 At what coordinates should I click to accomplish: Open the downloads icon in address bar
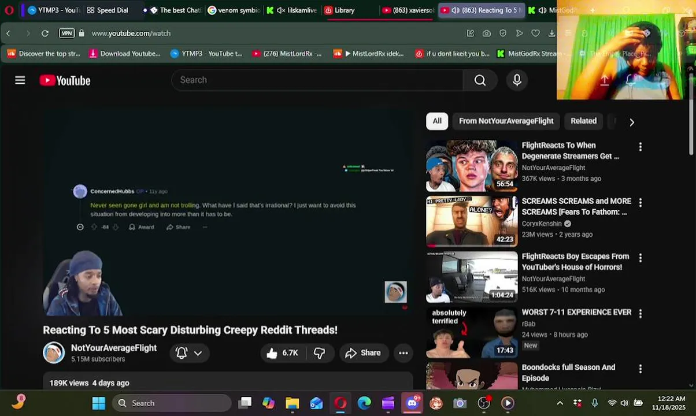pos(551,34)
